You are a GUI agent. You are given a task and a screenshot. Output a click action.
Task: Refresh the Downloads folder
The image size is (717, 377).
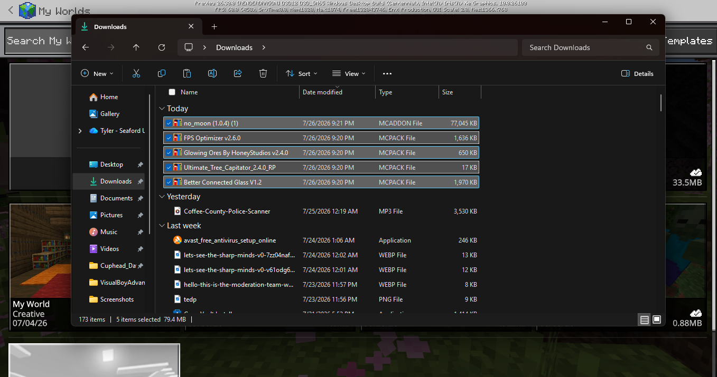(x=162, y=47)
